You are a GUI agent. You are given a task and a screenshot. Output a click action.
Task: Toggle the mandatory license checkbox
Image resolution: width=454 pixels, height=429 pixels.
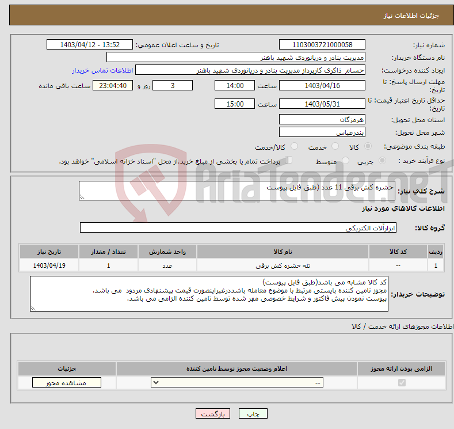tap(402, 383)
